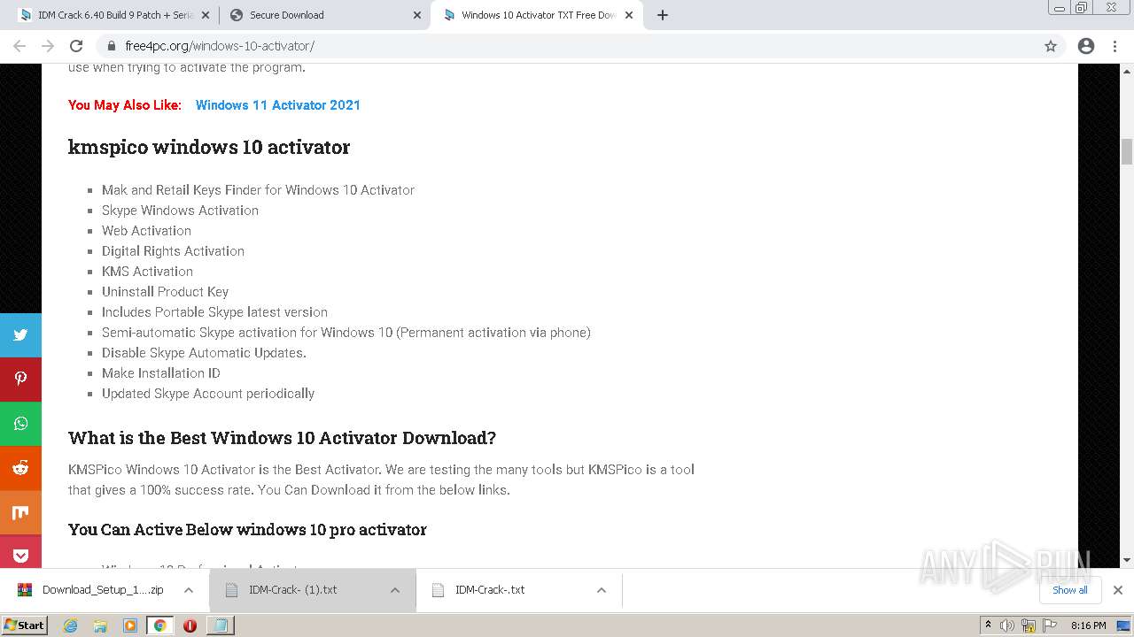Click the taskbar clock 8:16 PM
The height and width of the screenshot is (637, 1134).
[x=1088, y=625]
